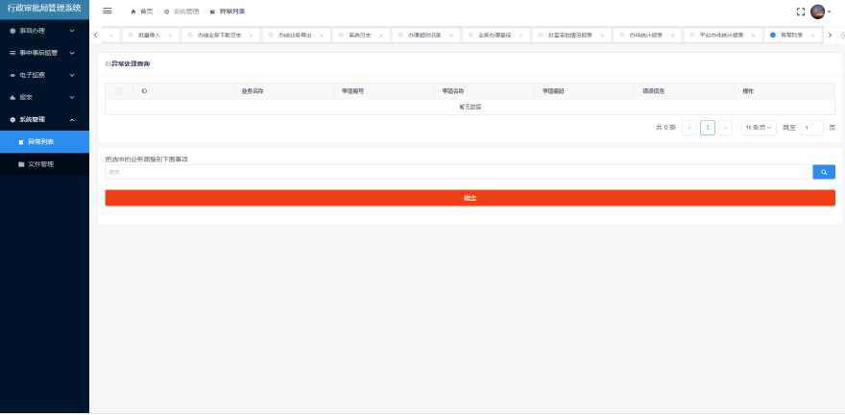The width and height of the screenshot is (845, 415).
Task: Close the 平台办件统计报表 tab
Action: click(754, 36)
